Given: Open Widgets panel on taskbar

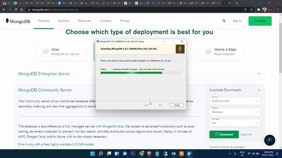Looking at the screenshot, I should point(117,154).
